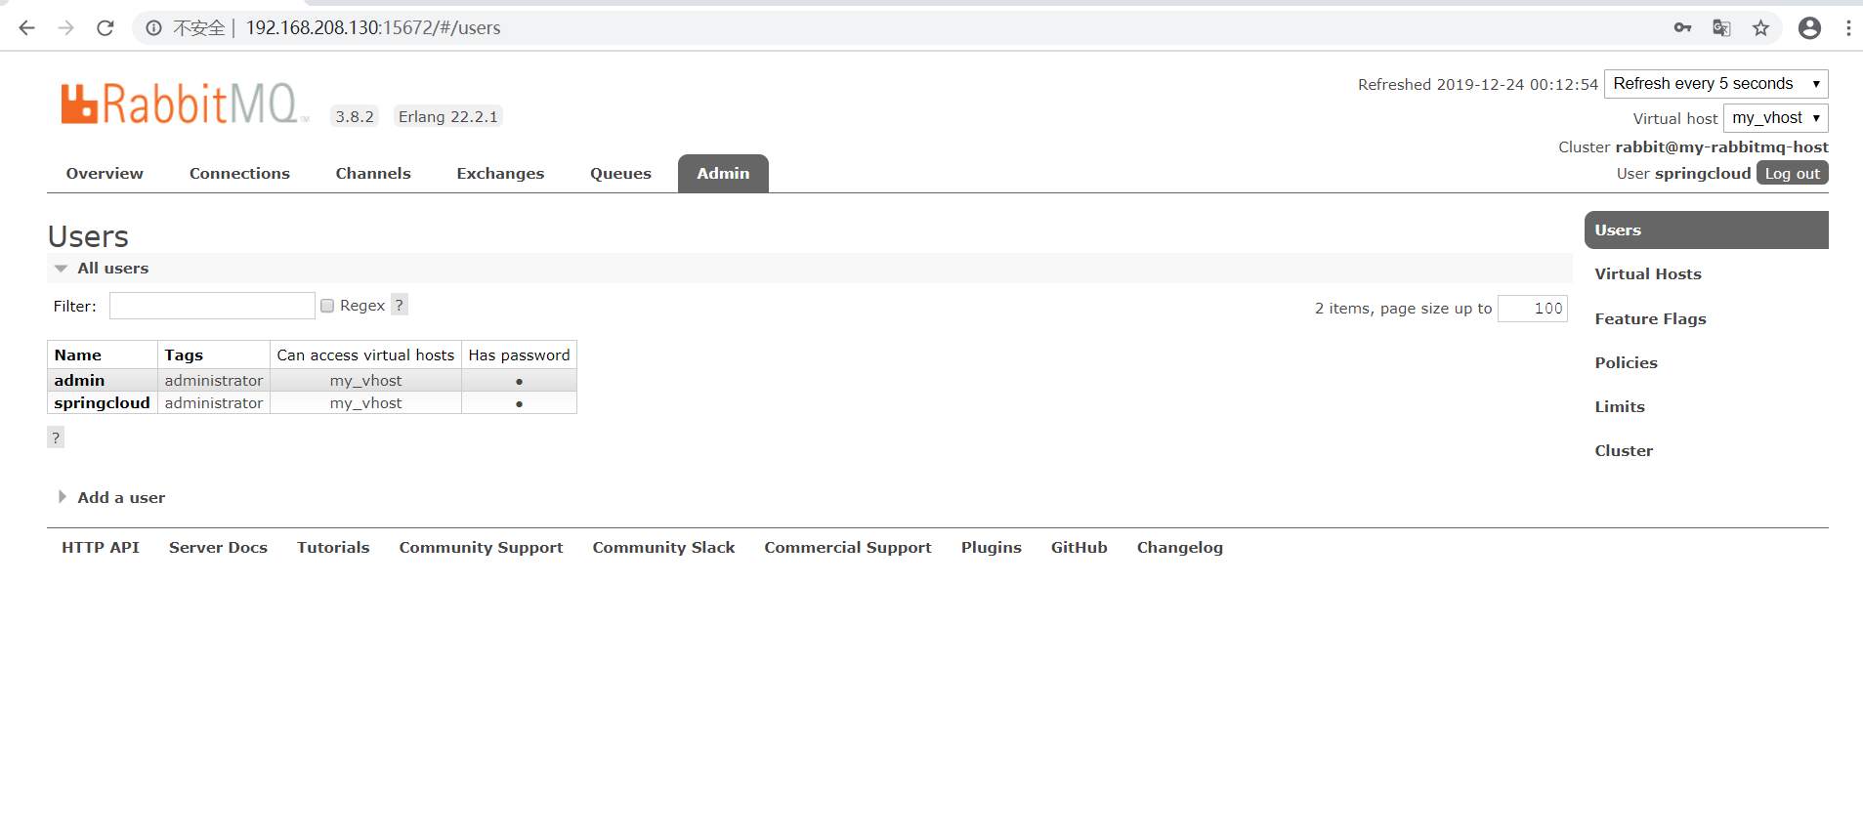Click the help icon below the users table
Image resolution: width=1863 pixels, height=834 pixels.
56,438
